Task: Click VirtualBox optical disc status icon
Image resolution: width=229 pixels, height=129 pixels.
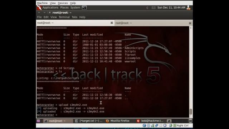Action: (148, 125)
